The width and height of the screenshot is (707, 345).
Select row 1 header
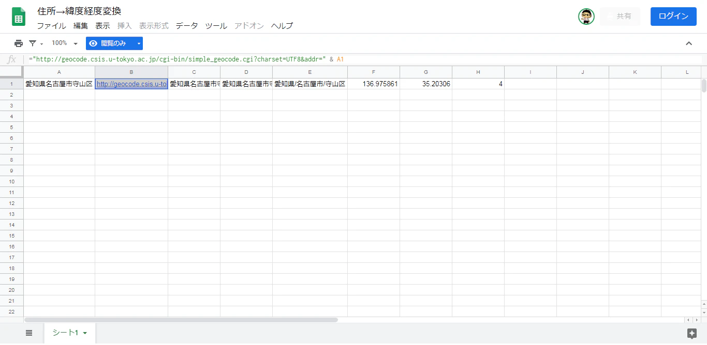pyautogui.click(x=11, y=84)
